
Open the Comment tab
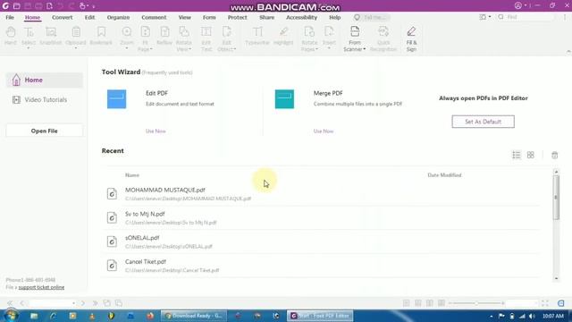[x=154, y=17]
